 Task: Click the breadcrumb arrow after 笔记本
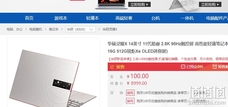click(62, 29)
